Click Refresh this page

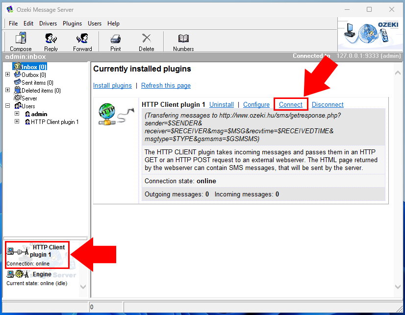(x=166, y=85)
